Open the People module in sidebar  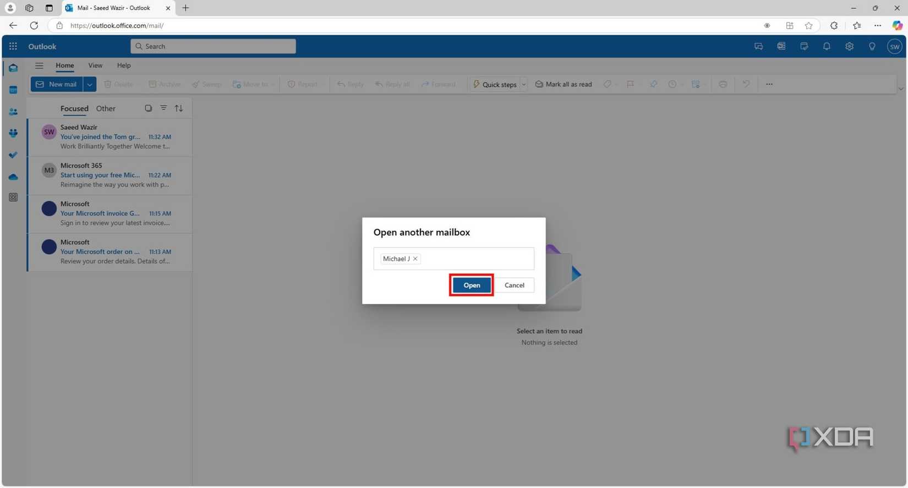point(13,112)
